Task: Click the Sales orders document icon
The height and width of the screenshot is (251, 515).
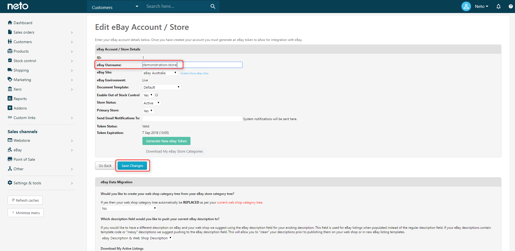Action: coord(10,32)
